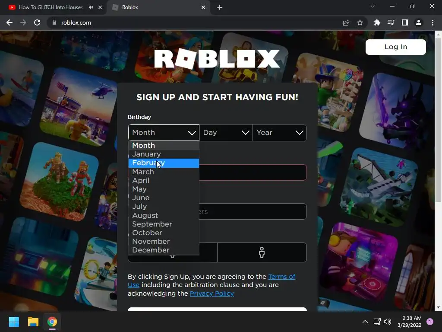
Task: Collapse the Month dropdown
Action: [x=164, y=133]
